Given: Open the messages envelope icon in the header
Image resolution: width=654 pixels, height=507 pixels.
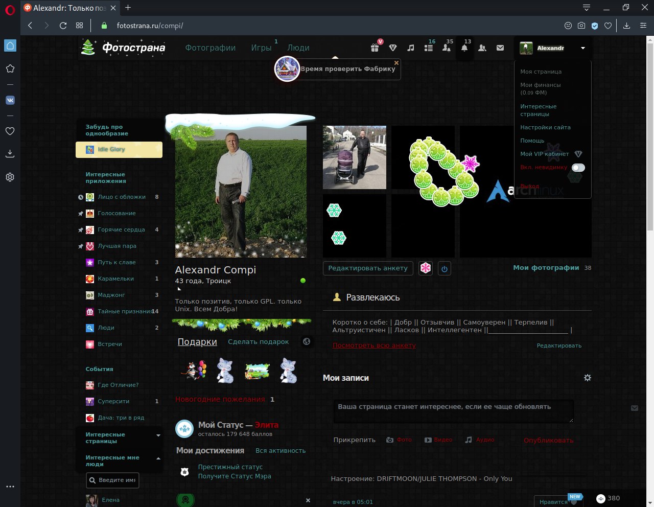Looking at the screenshot, I should click(x=500, y=48).
